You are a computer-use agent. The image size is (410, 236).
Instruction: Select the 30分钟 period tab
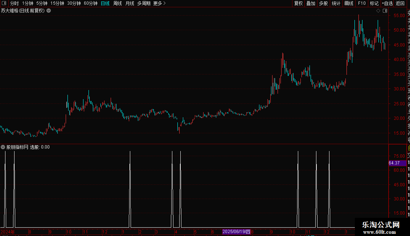[74, 3]
